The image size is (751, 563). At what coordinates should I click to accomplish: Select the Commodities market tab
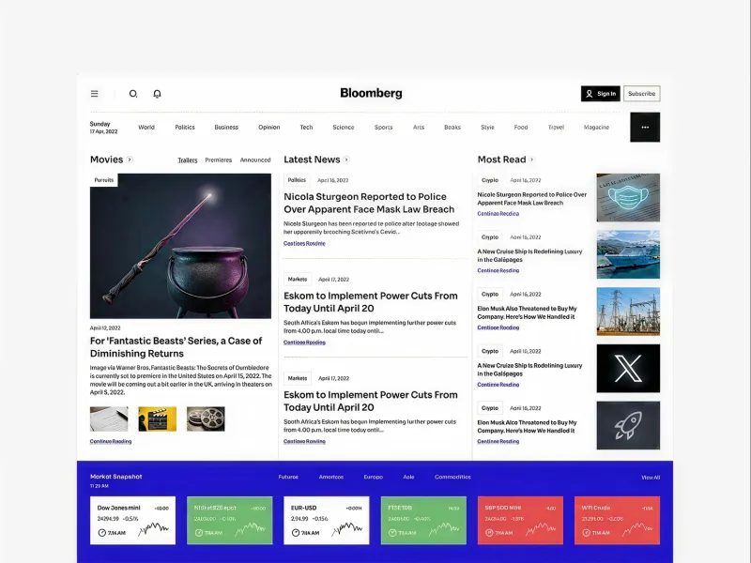pos(452,477)
